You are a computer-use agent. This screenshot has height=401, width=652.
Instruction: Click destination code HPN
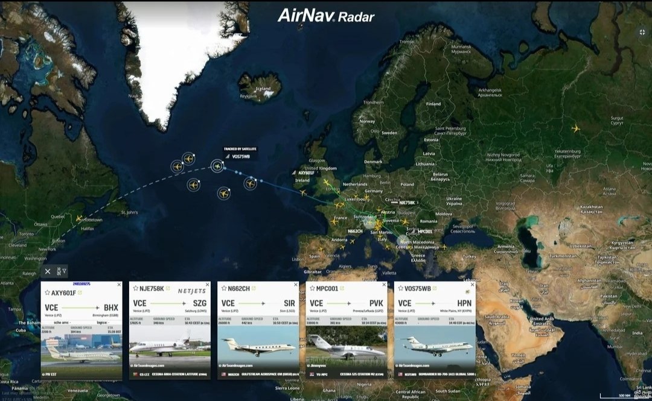[x=464, y=304]
